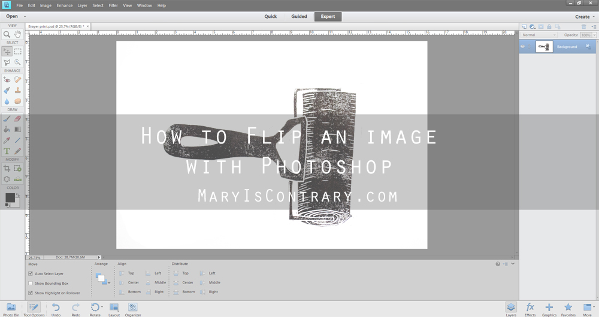This screenshot has width=599, height=317.
Task: Toggle Auto Select Layer checkbox
Action: pos(31,273)
